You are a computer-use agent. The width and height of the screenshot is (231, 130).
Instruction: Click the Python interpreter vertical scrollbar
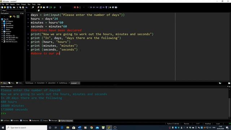[230, 103]
